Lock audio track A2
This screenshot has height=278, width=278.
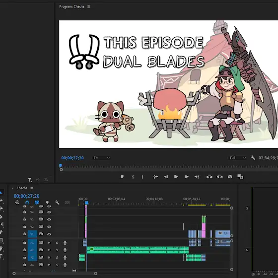[25, 250]
